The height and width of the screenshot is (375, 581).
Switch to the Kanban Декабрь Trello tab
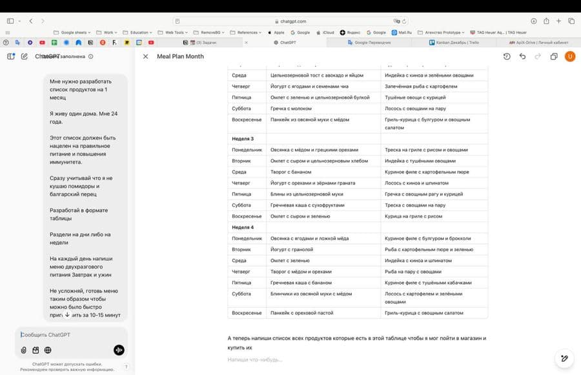[454, 43]
